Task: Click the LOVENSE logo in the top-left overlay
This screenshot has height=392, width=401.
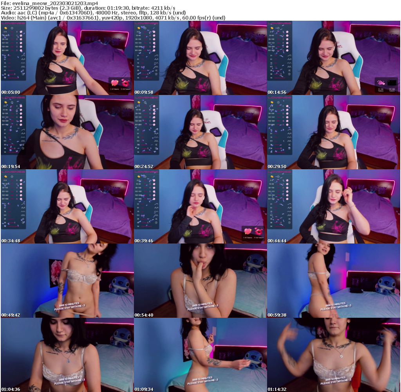Action: (x=13, y=23)
